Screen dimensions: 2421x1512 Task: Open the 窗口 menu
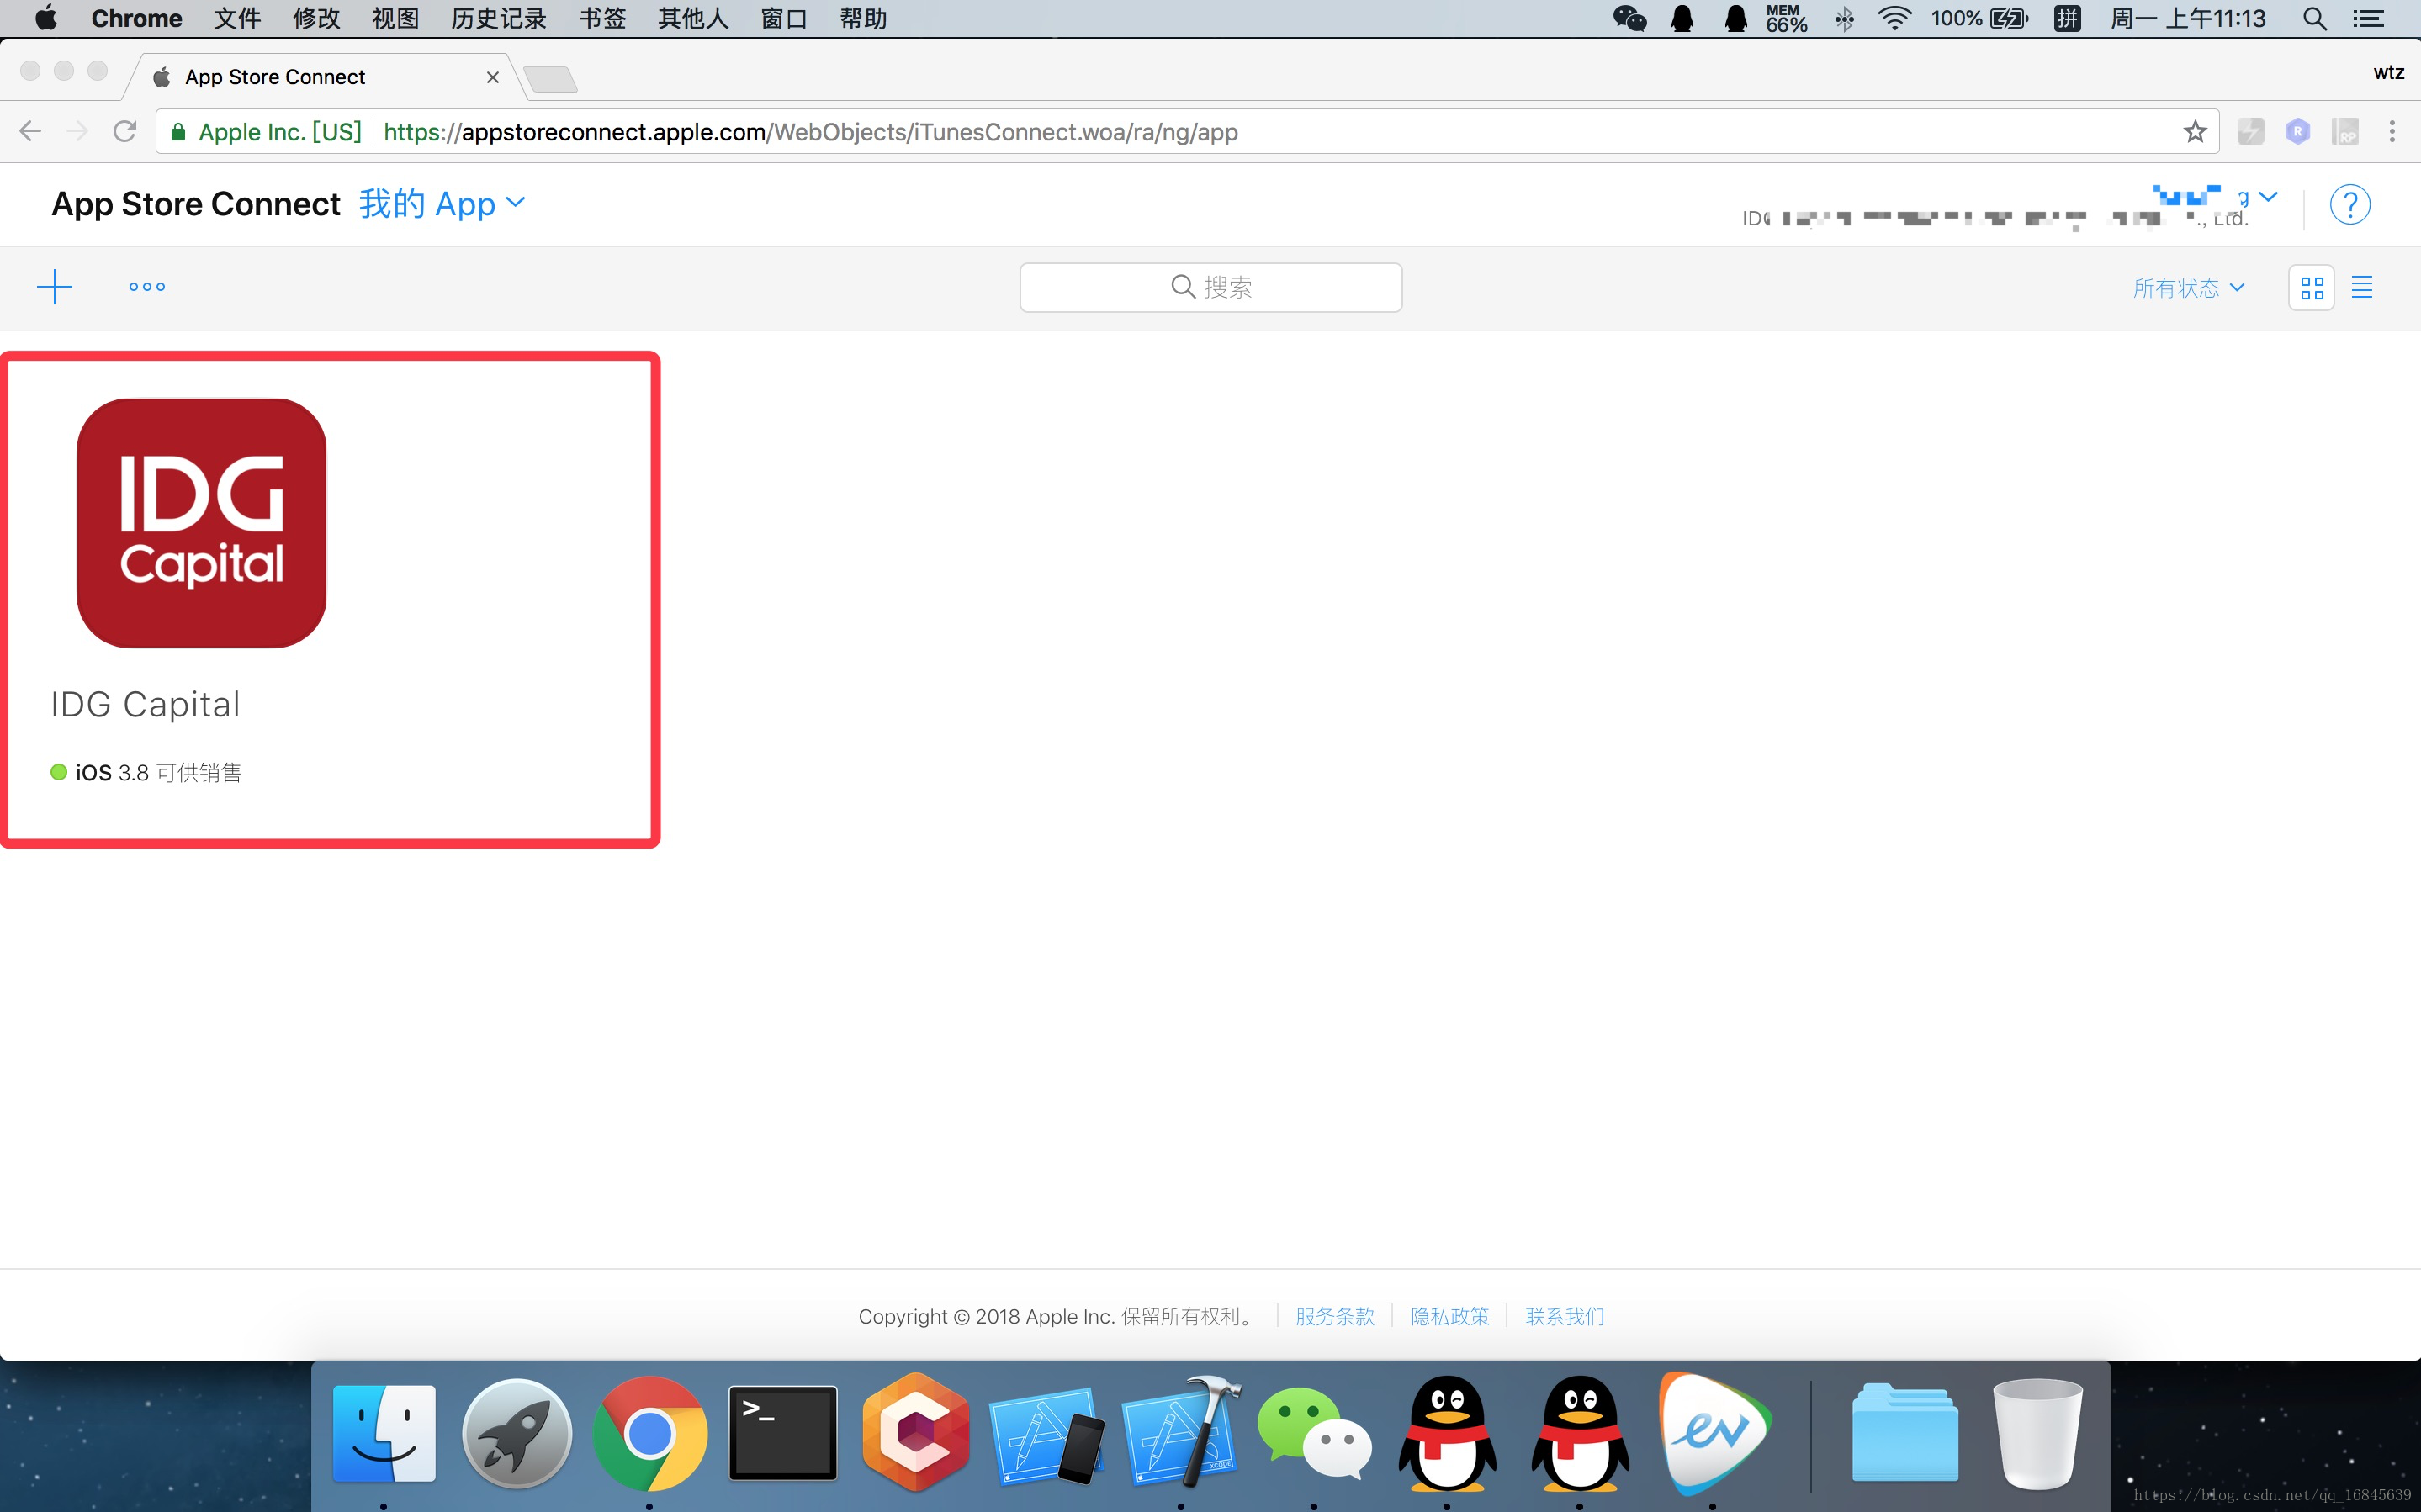point(784,18)
